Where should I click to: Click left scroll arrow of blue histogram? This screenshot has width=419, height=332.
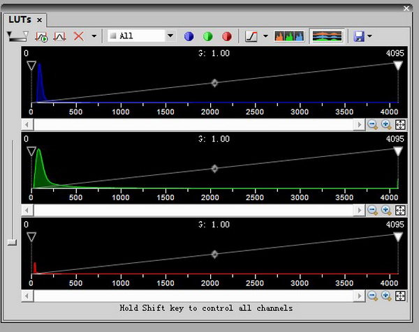tap(27, 125)
